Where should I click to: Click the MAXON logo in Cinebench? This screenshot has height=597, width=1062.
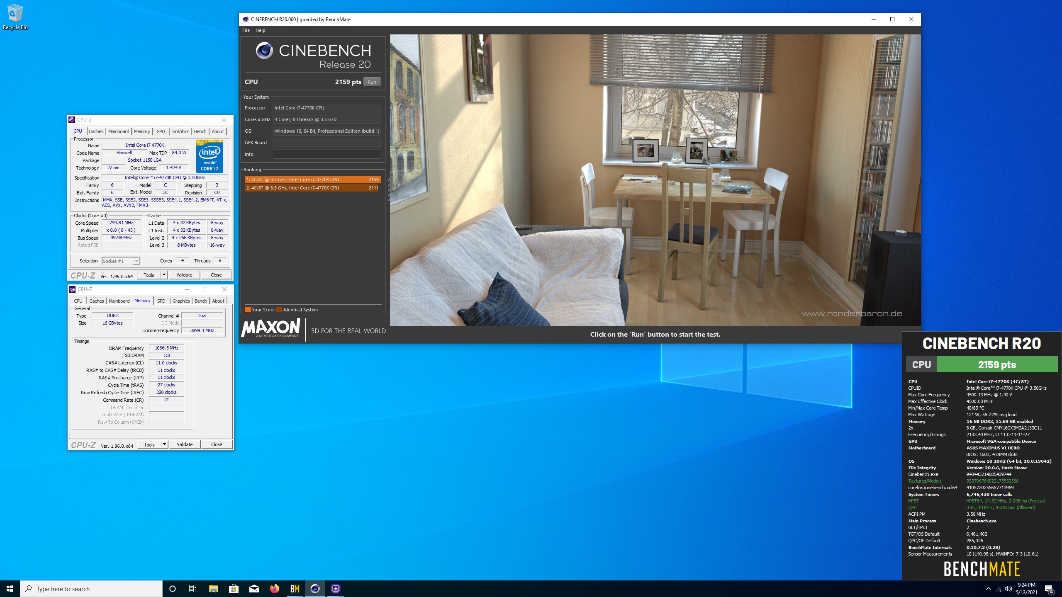click(x=270, y=328)
